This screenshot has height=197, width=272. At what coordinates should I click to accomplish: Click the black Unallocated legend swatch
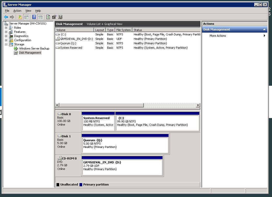coord(58,184)
